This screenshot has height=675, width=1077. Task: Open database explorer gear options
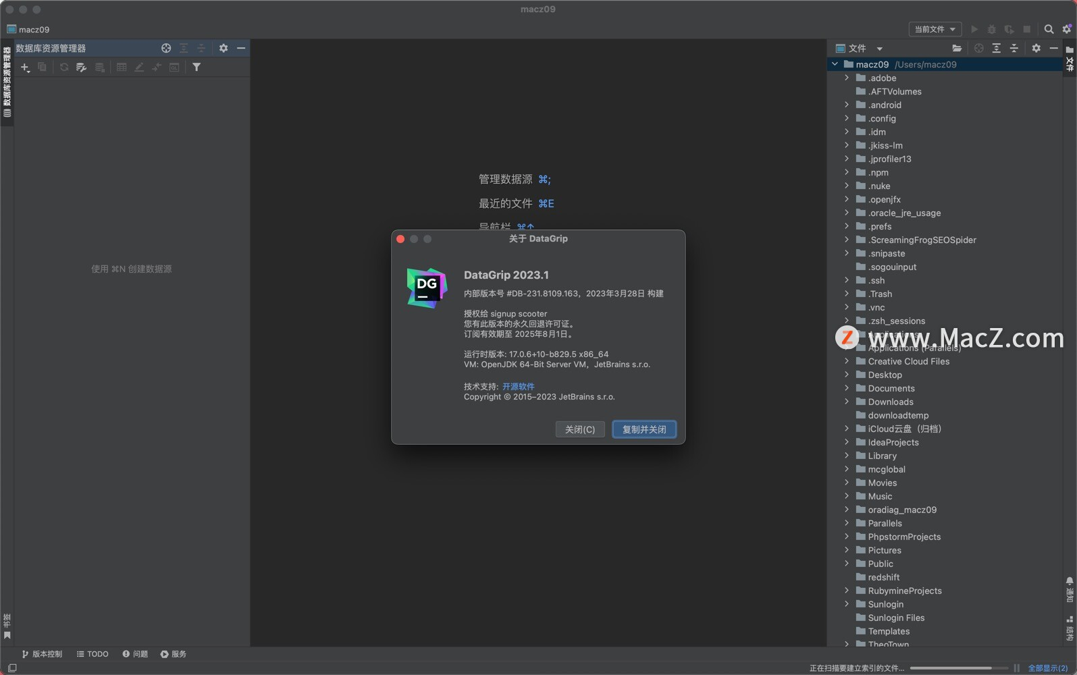[x=224, y=48]
